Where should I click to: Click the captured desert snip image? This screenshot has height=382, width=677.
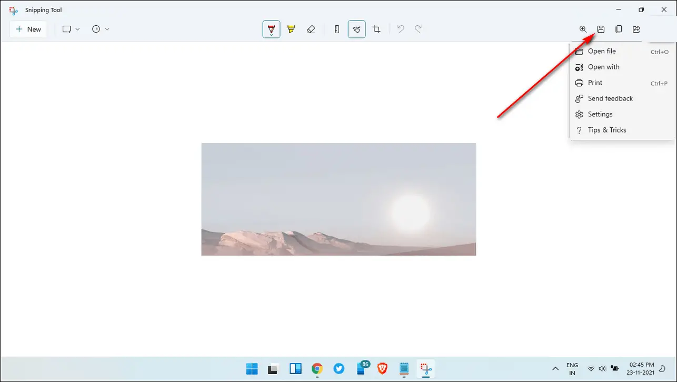click(x=338, y=199)
